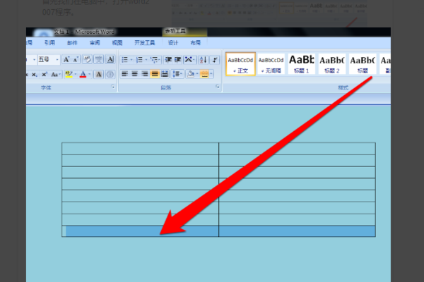Apply the 正文 style
The width and height of the screenshot is (424, 282).
(x=240, y=64)
